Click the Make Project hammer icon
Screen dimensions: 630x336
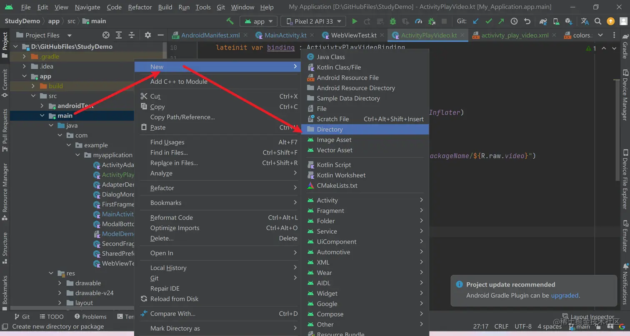pos(230,21)
